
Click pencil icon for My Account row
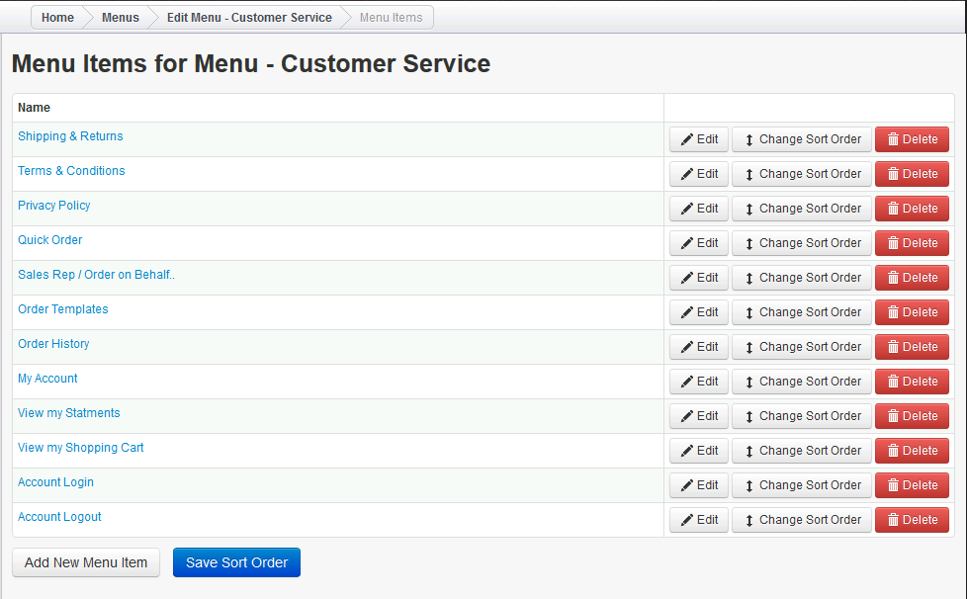[x=686, y=382]
